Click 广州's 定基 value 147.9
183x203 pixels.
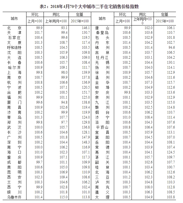point(86,137)
